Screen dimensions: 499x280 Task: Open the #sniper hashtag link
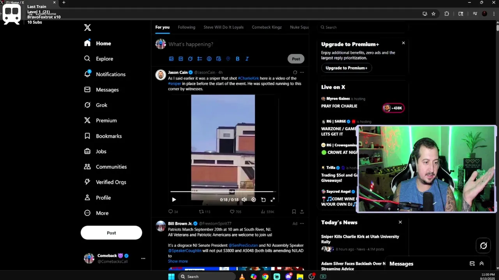click(x=175, y=84)
